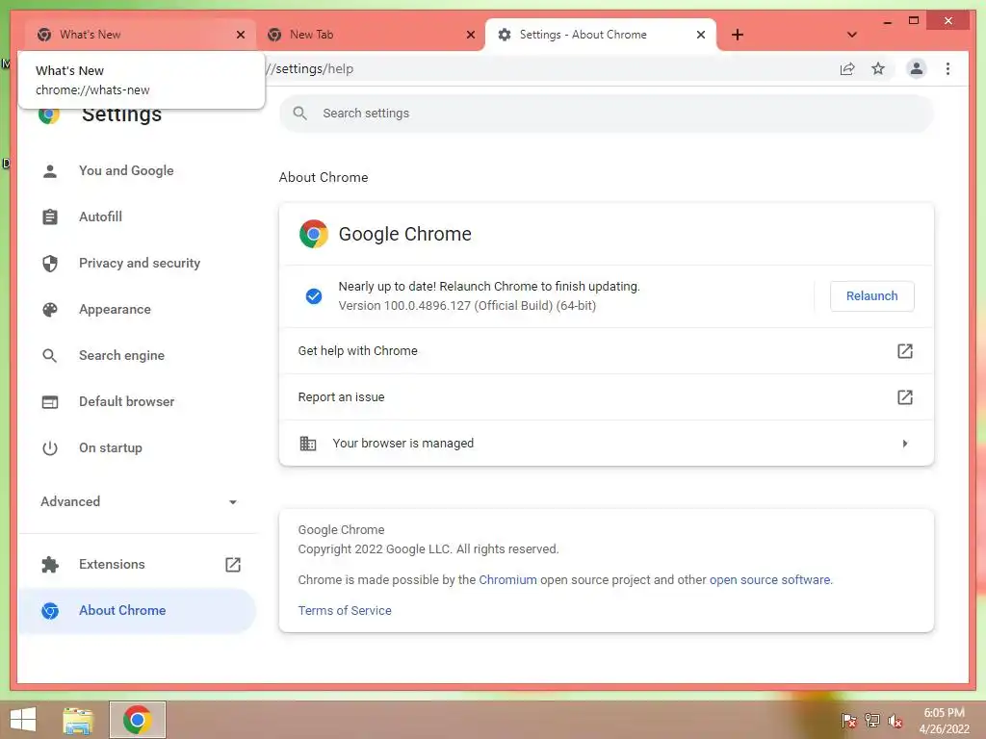Bookmark this page with star icon
The height and width of the screenshot is (739, 986).
point(878,69)
